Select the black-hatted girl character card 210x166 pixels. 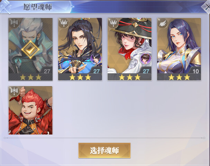click(x=129, y=49)
